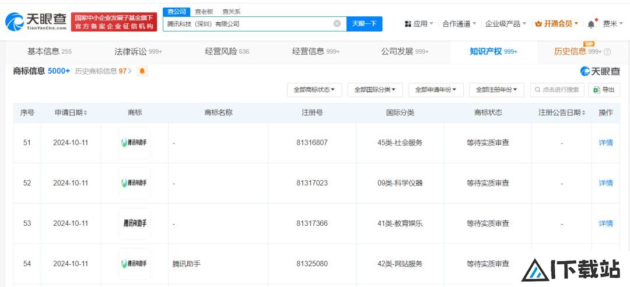Viewport: 630px width, 287px height.
Task: Click the 09类-科学仪器 cell
Action: point(400,183)
